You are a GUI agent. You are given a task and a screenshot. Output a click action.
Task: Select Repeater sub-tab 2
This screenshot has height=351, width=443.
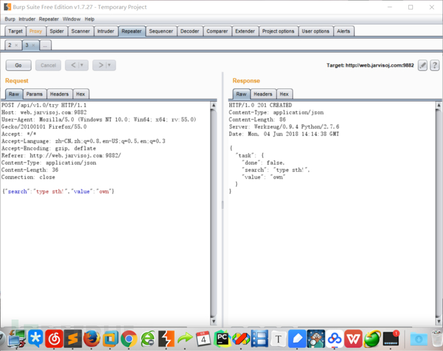click(10, 45)
